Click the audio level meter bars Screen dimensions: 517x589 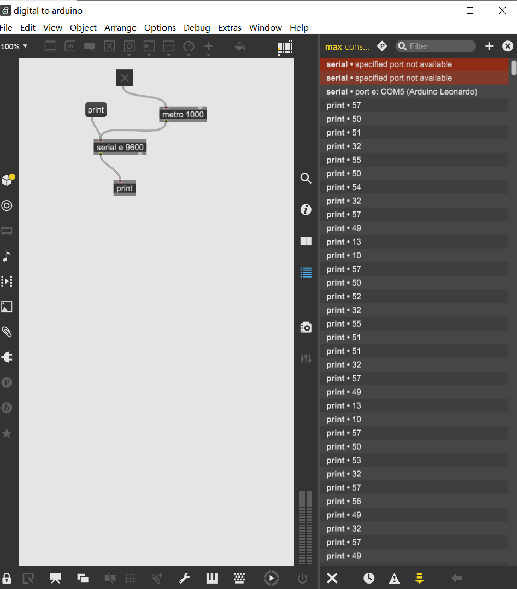(306, 527)
